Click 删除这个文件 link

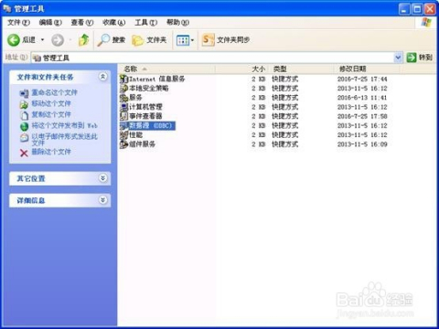pyautogui.click(x=51, y=152)
